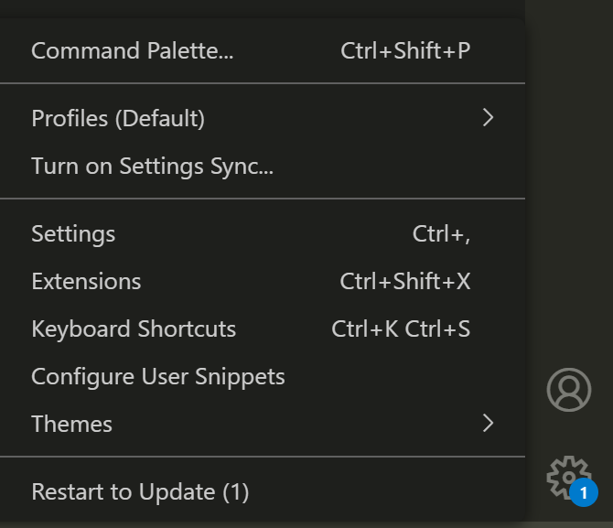Expand the Profiles submenu arrow

[x=488, y=118]
